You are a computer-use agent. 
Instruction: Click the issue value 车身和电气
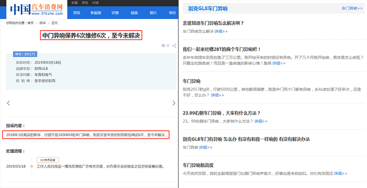pos(43,75)
